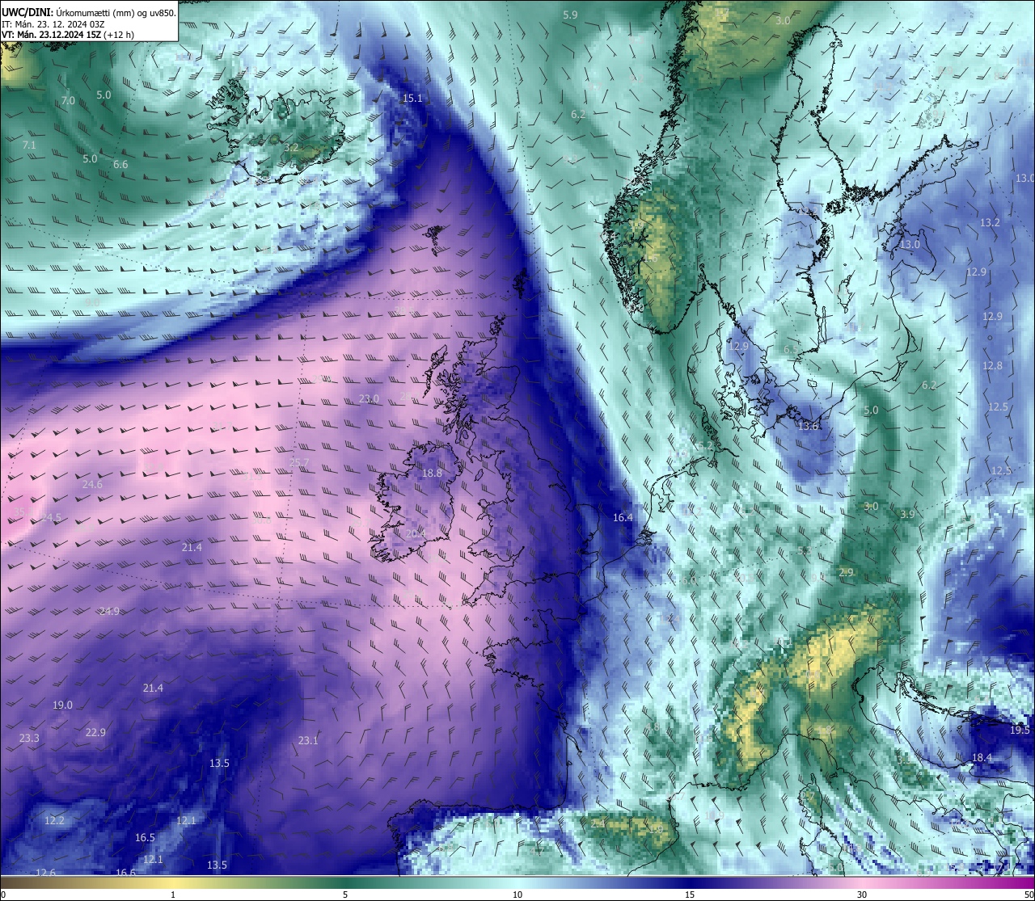The width and height of the screenshot is (1035, 901).
Task: Click the map value 24.6
Action: click(x=92, y=485)
